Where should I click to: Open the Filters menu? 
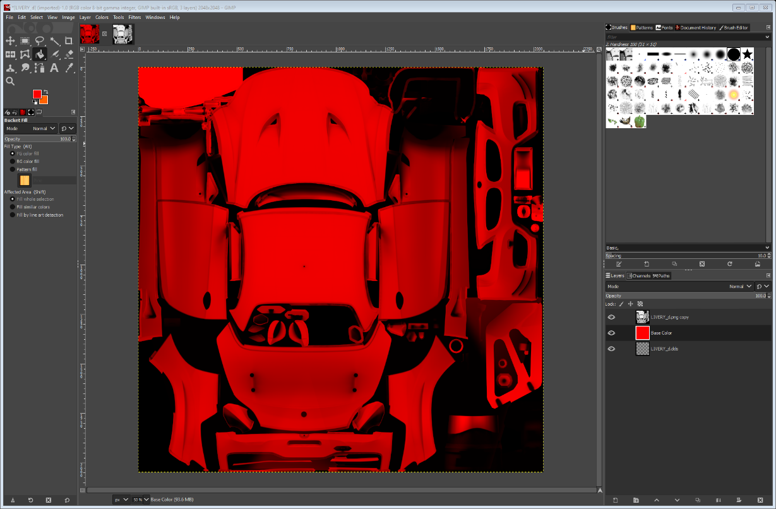point(134,17)
